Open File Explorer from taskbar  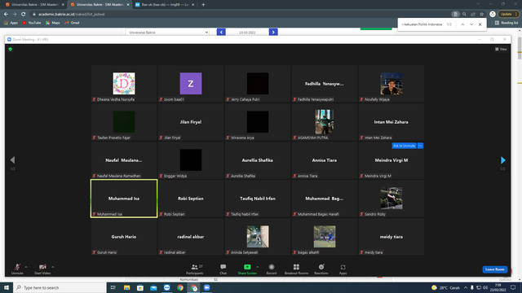click(x=126, y=287)
